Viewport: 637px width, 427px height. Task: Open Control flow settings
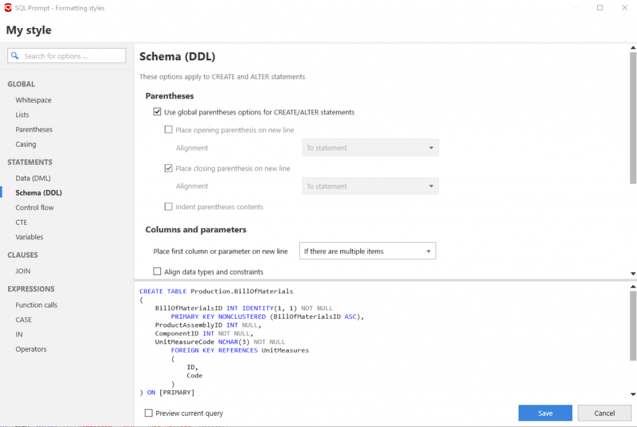click(35, 207)
